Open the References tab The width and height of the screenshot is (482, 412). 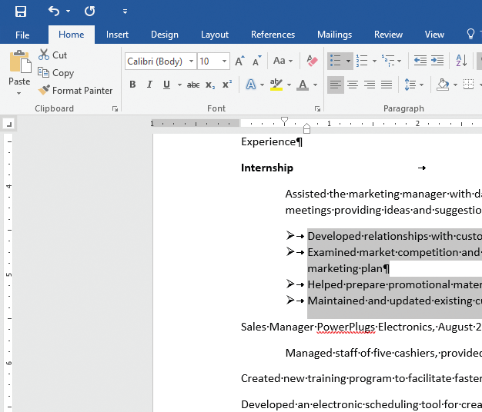273,35
